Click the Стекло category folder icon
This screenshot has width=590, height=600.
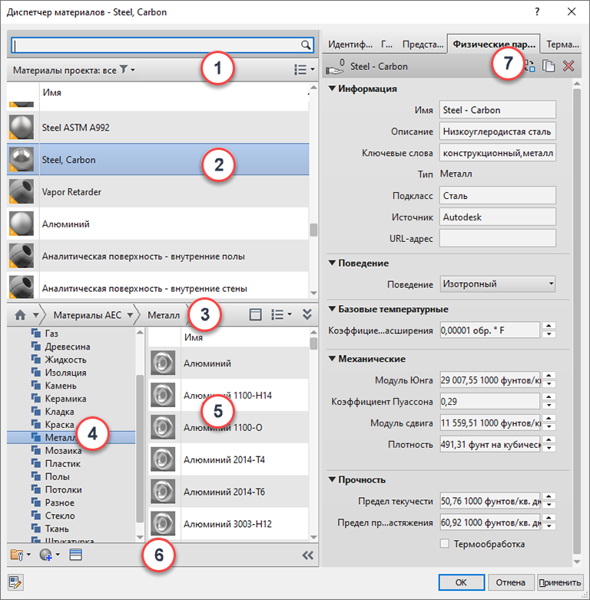(x=36, y=515)
